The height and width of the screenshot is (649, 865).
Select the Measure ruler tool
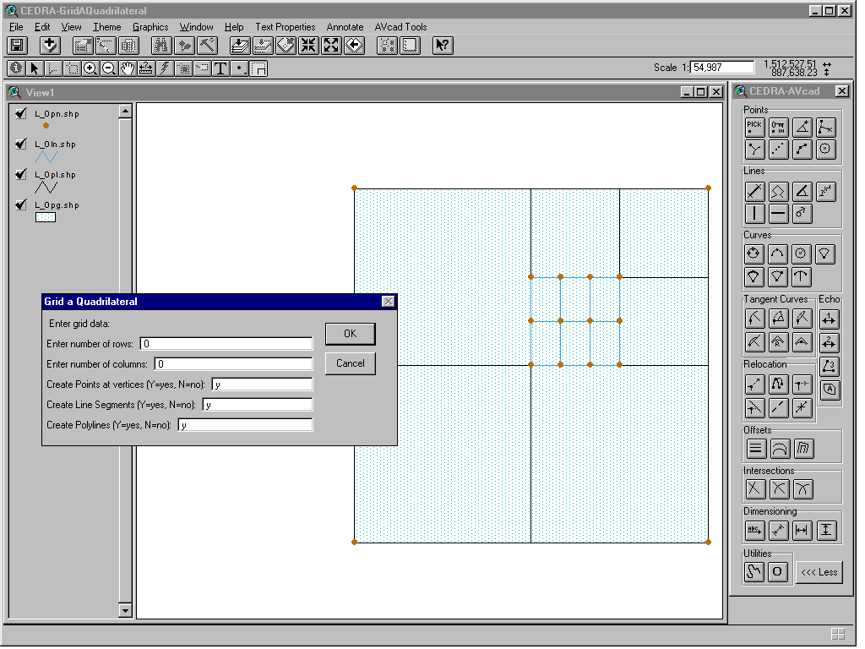point(146,68)
